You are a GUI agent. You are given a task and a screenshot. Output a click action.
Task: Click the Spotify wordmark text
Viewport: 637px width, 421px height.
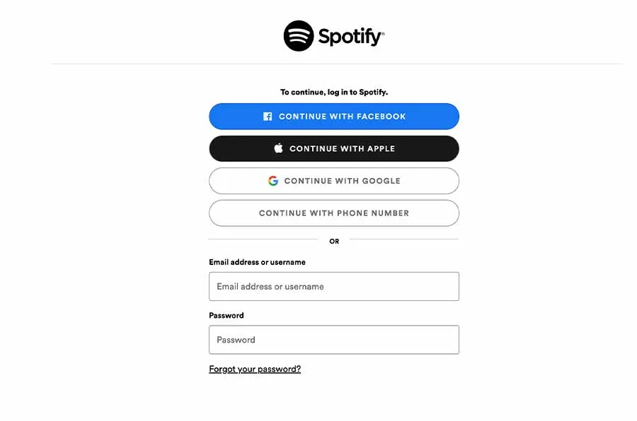click(351, 37)
